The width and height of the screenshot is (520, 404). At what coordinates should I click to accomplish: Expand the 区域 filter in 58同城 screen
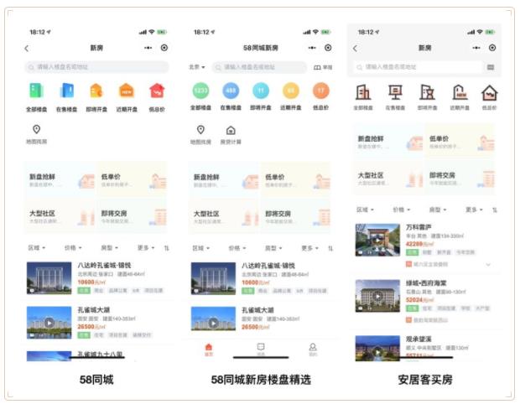pos(37,248)
